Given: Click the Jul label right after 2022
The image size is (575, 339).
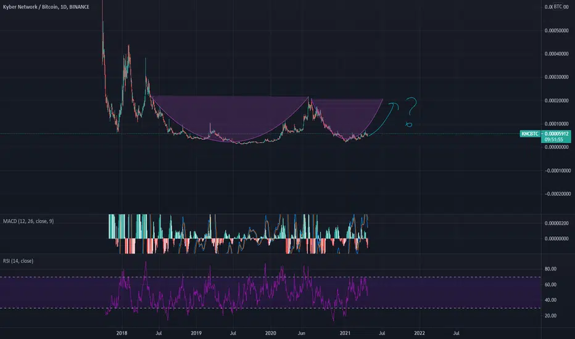Looking at the screenshot, I should point(456,333).
